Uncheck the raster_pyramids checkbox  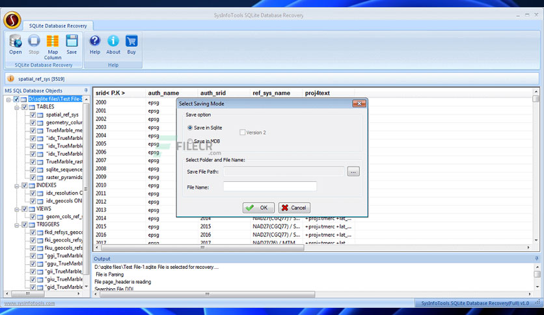tap(33, 178)
